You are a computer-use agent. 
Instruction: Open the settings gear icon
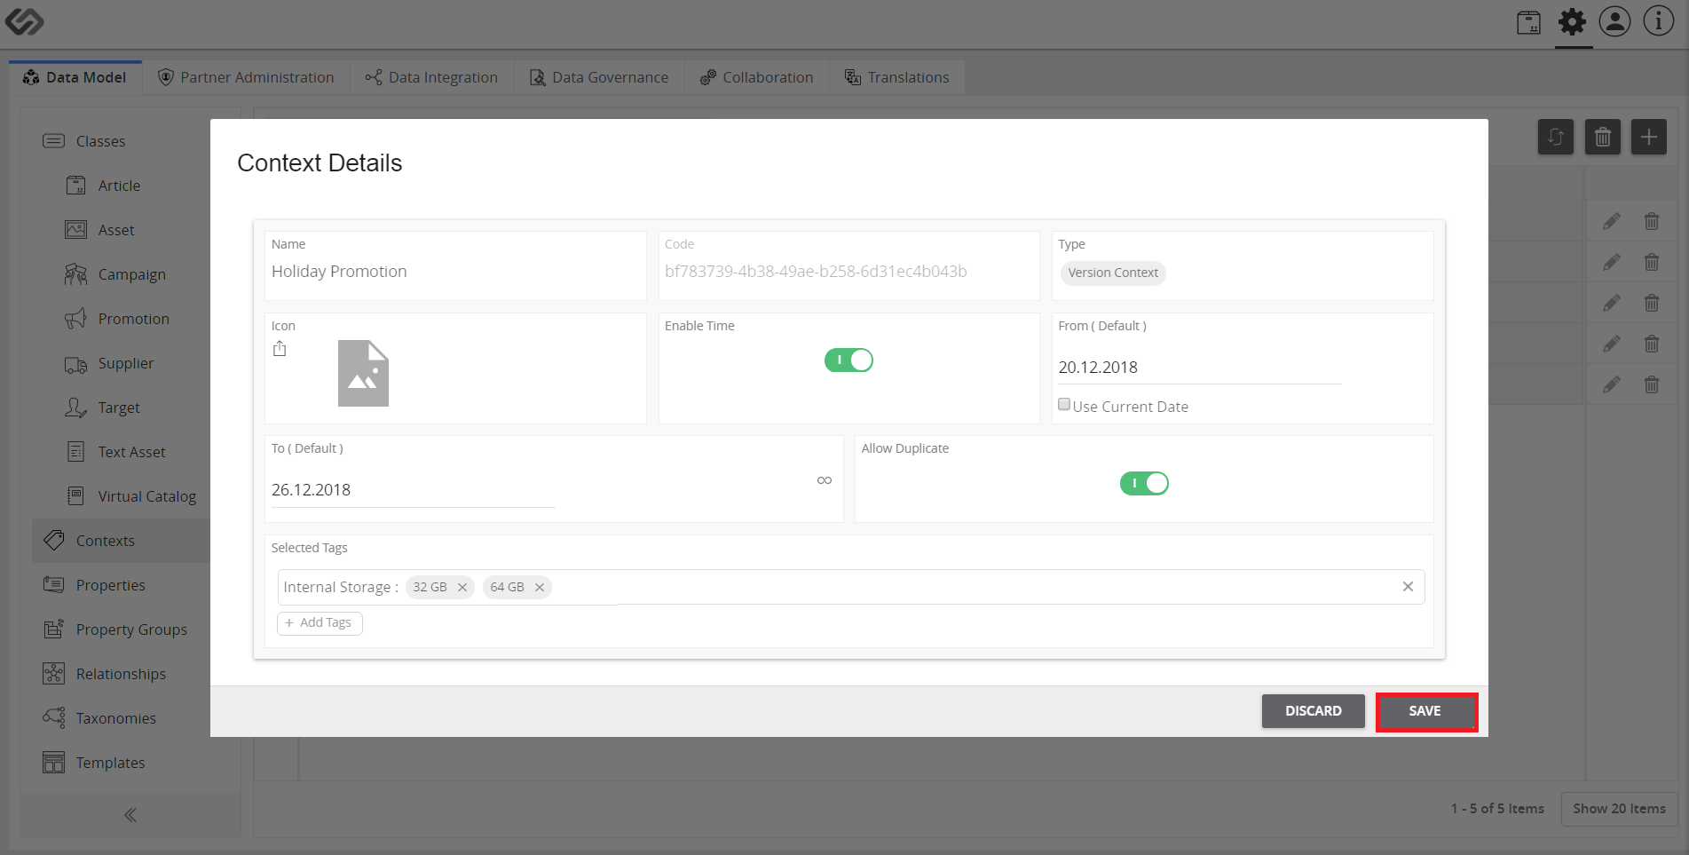(1572, 22)
